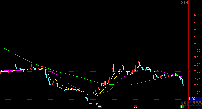Image resolution: width=202 pixels, height=109 pixels.
Task: Click the 4.00 price axis label
Action: [197, 43]
